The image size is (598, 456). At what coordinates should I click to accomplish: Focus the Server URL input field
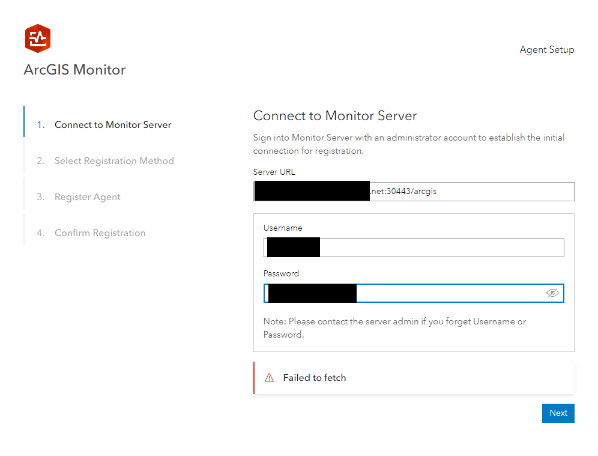click(x=468, y=192)
